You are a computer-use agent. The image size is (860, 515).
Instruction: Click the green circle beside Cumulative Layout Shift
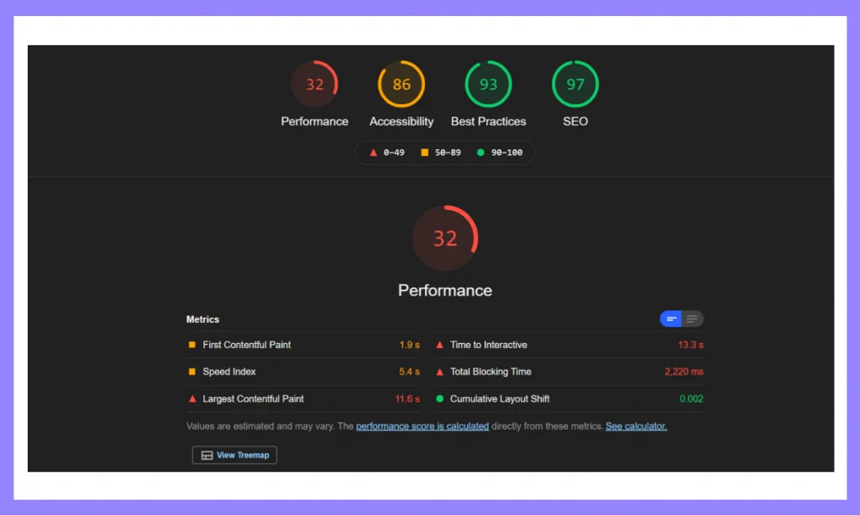(x=439, y=399)
